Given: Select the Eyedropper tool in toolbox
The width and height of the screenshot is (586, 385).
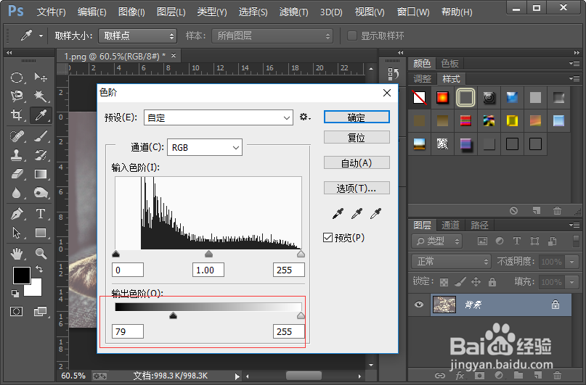Looking at the screenshot, I should tap(41, 115).
